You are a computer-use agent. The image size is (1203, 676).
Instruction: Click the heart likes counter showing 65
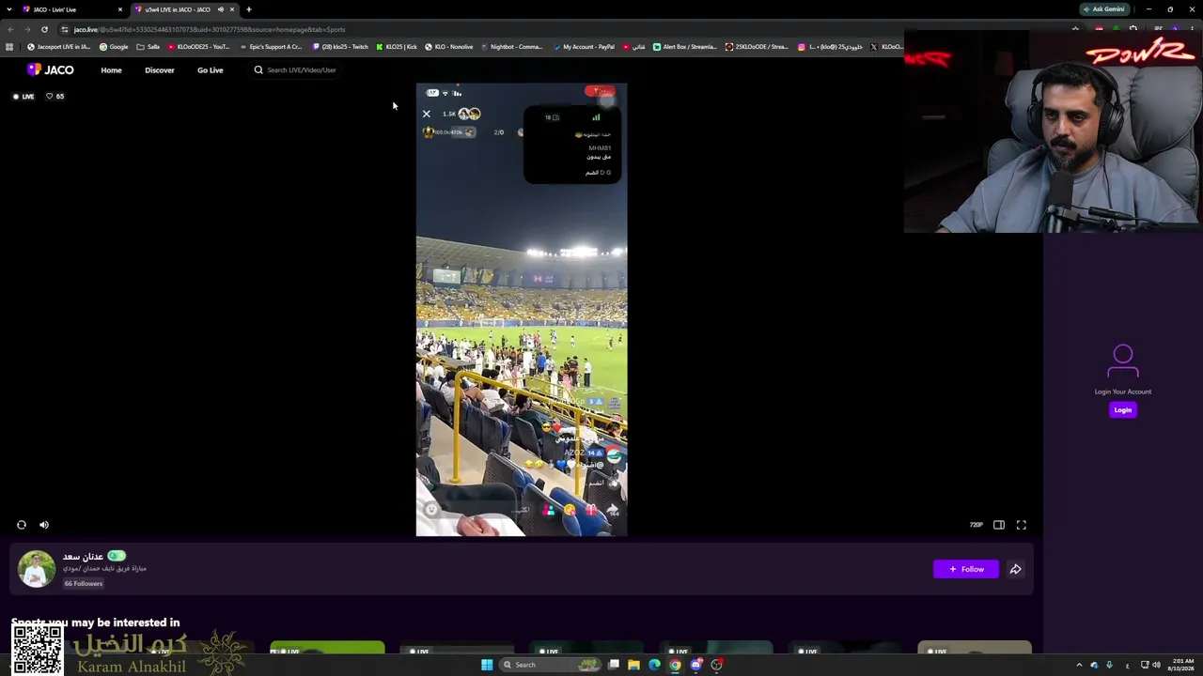click(55, 96)
